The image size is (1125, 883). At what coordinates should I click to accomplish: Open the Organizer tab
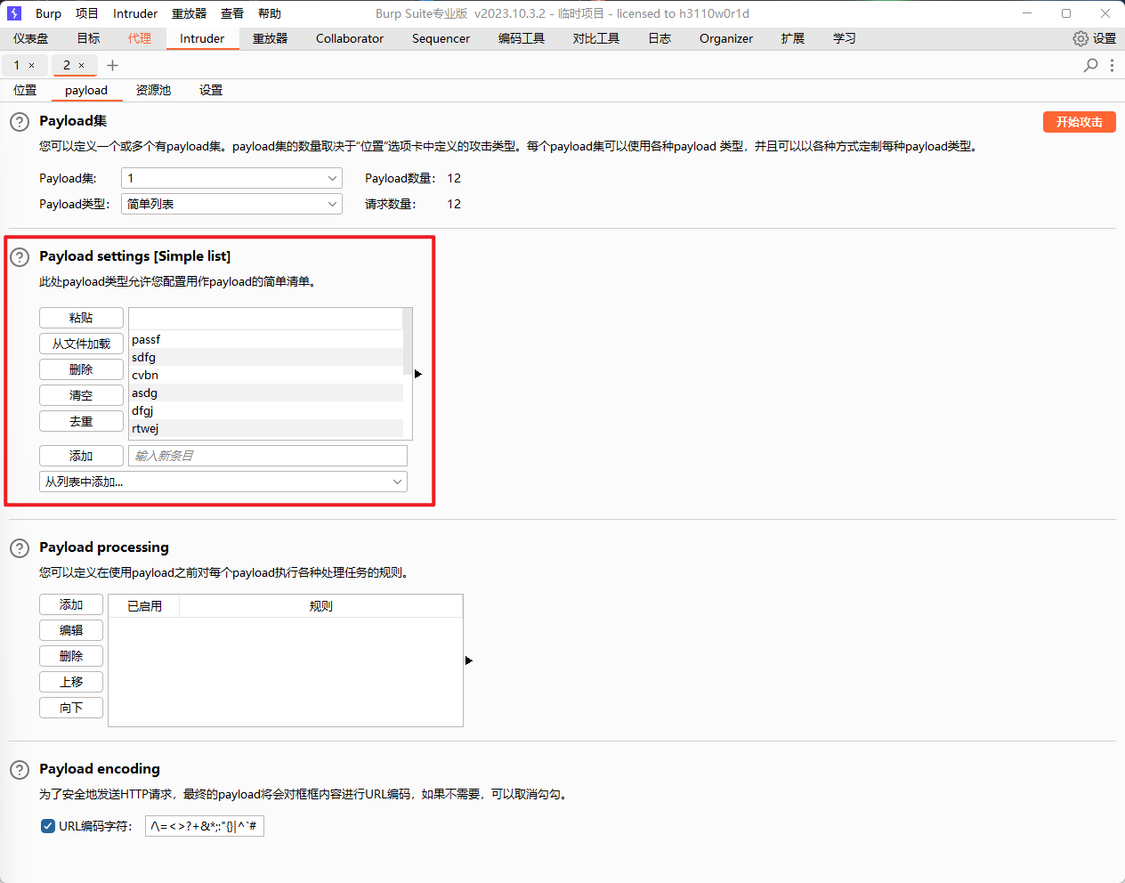726,38
